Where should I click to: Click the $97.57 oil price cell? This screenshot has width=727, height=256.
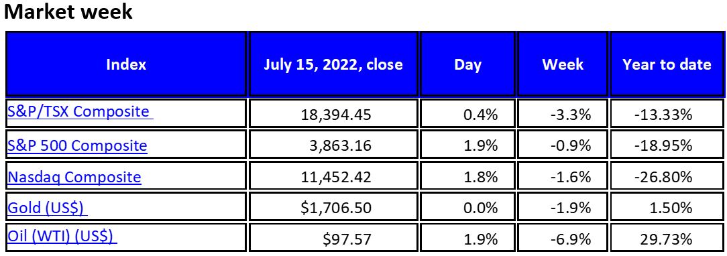point(333,238)
